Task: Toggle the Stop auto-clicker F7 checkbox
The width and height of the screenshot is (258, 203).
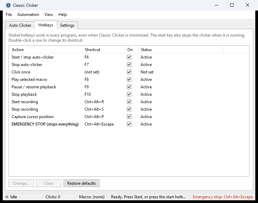Action: (129, 64)
